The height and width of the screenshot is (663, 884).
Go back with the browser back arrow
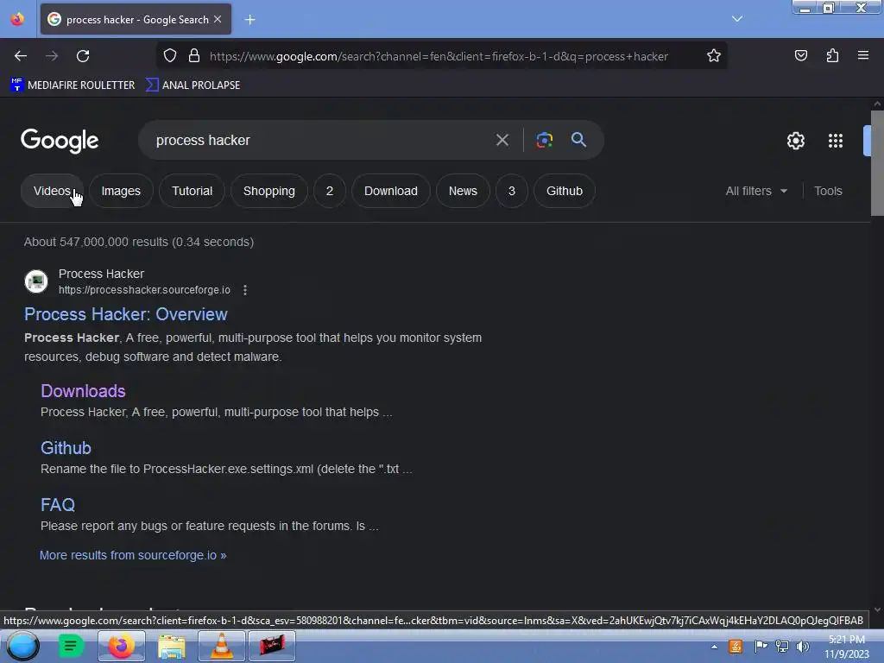[x=21, y=56]
